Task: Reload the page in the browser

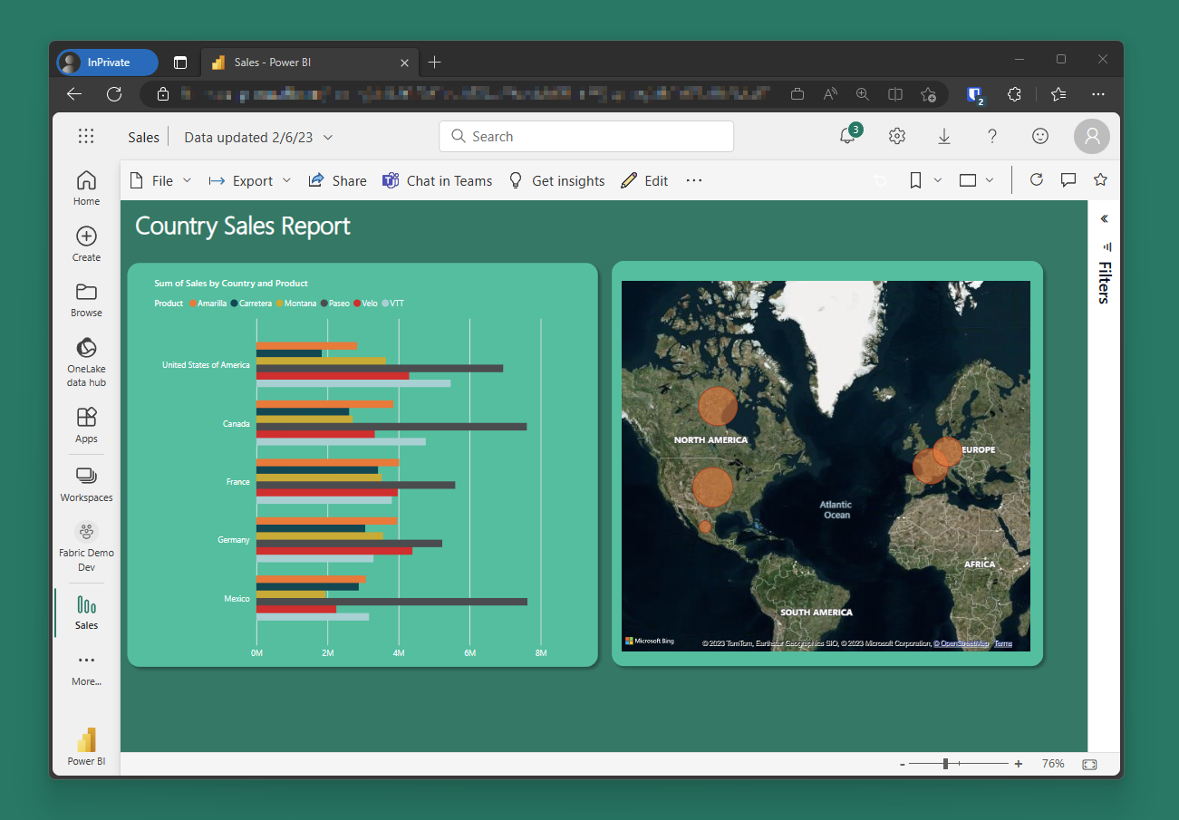Action: [114, 93]
